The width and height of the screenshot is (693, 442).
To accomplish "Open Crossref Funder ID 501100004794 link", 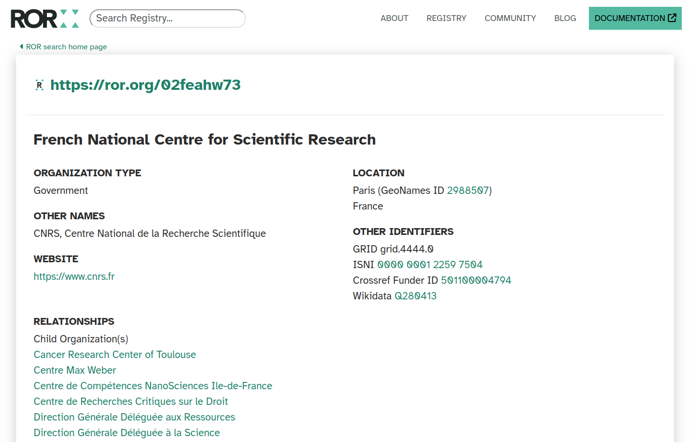I will (x=476, y=280).
